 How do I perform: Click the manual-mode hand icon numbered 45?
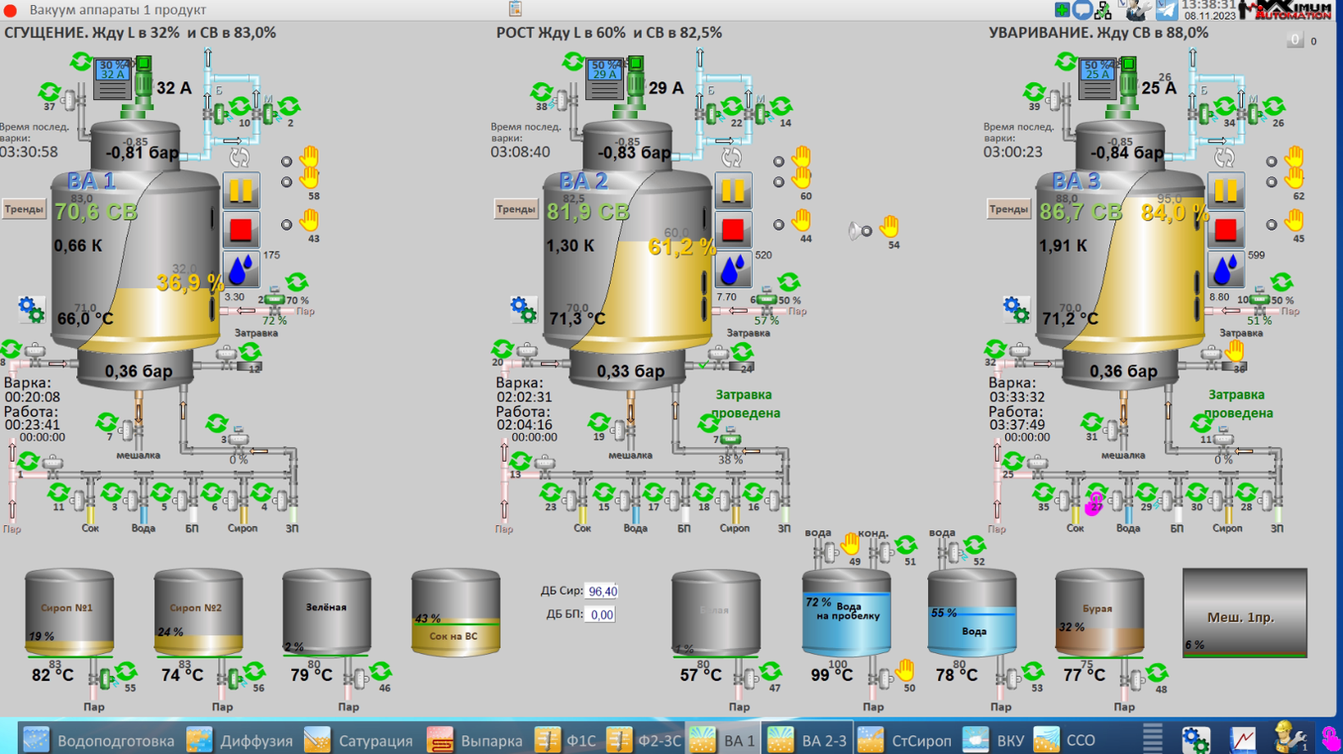point(1295,221)
